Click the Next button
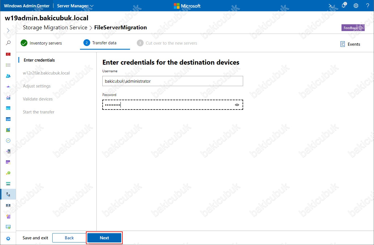The width and height of the screenshot is (374, 245). click(104, 238)
